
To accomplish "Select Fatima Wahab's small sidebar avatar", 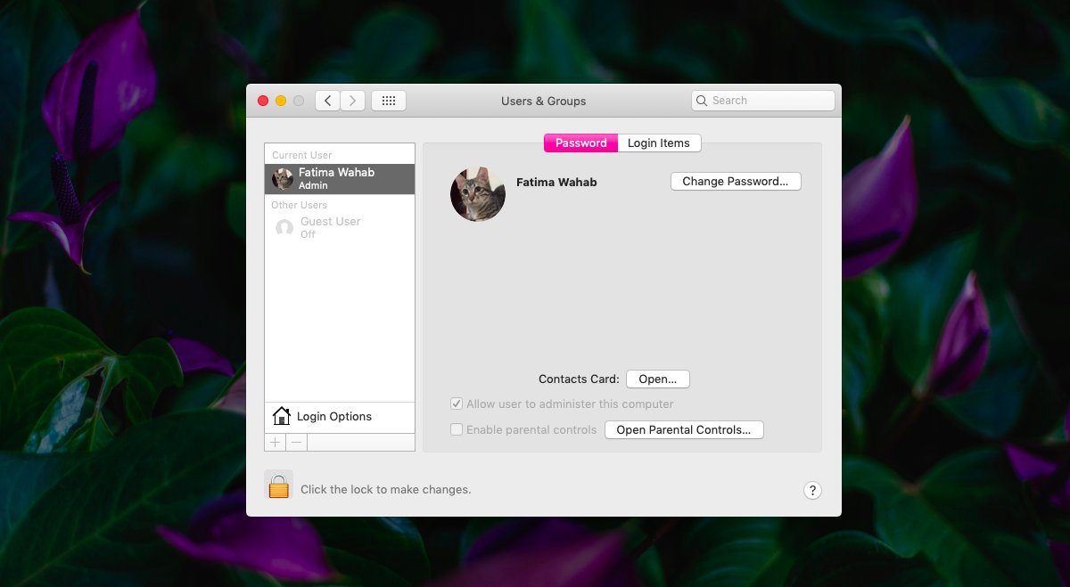I will coord(284,179).
